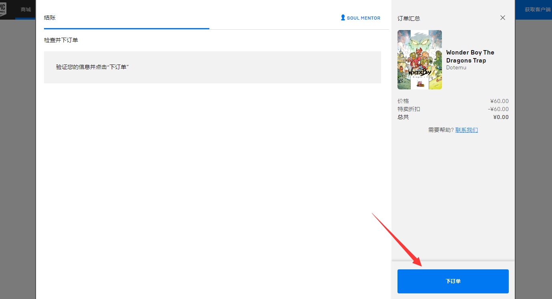Click the 需要帮助? help text

[441, 130]
